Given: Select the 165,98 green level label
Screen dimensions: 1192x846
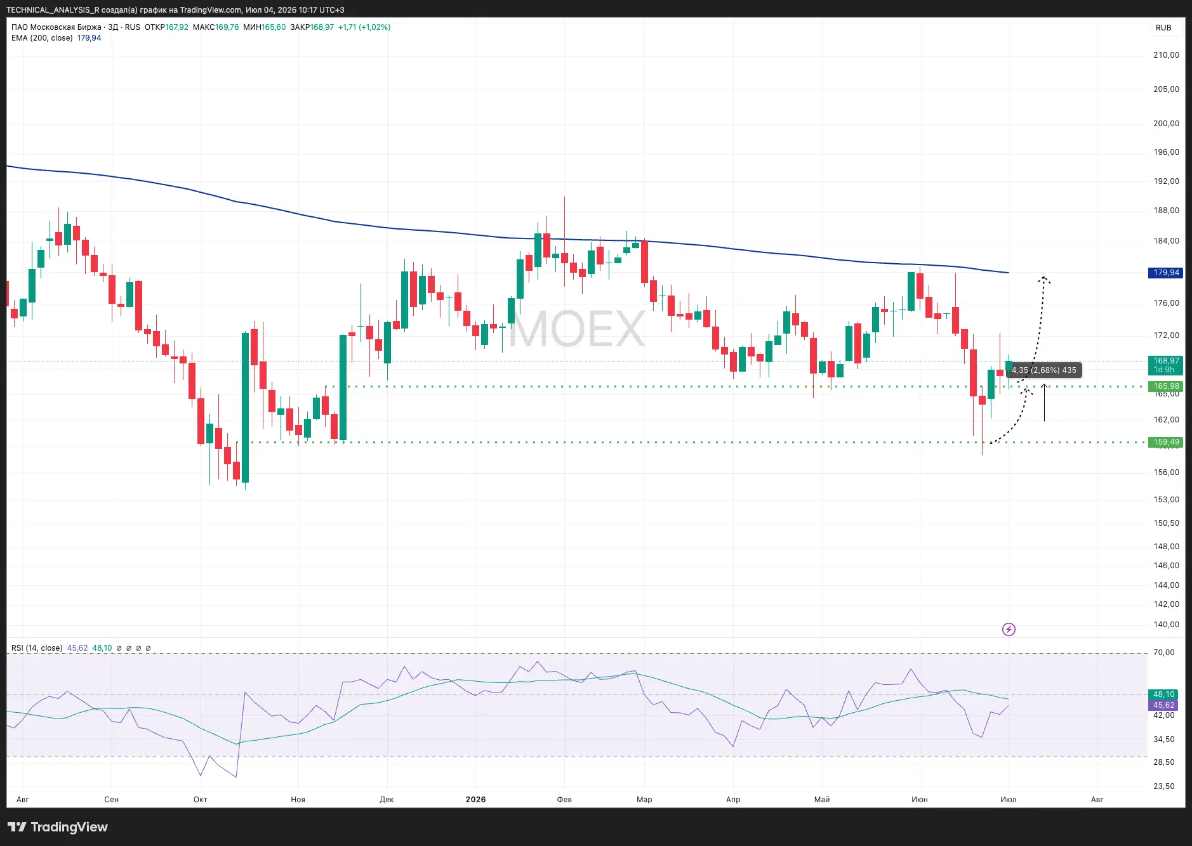Looking at the screenshot, I should pos(1166,386).
